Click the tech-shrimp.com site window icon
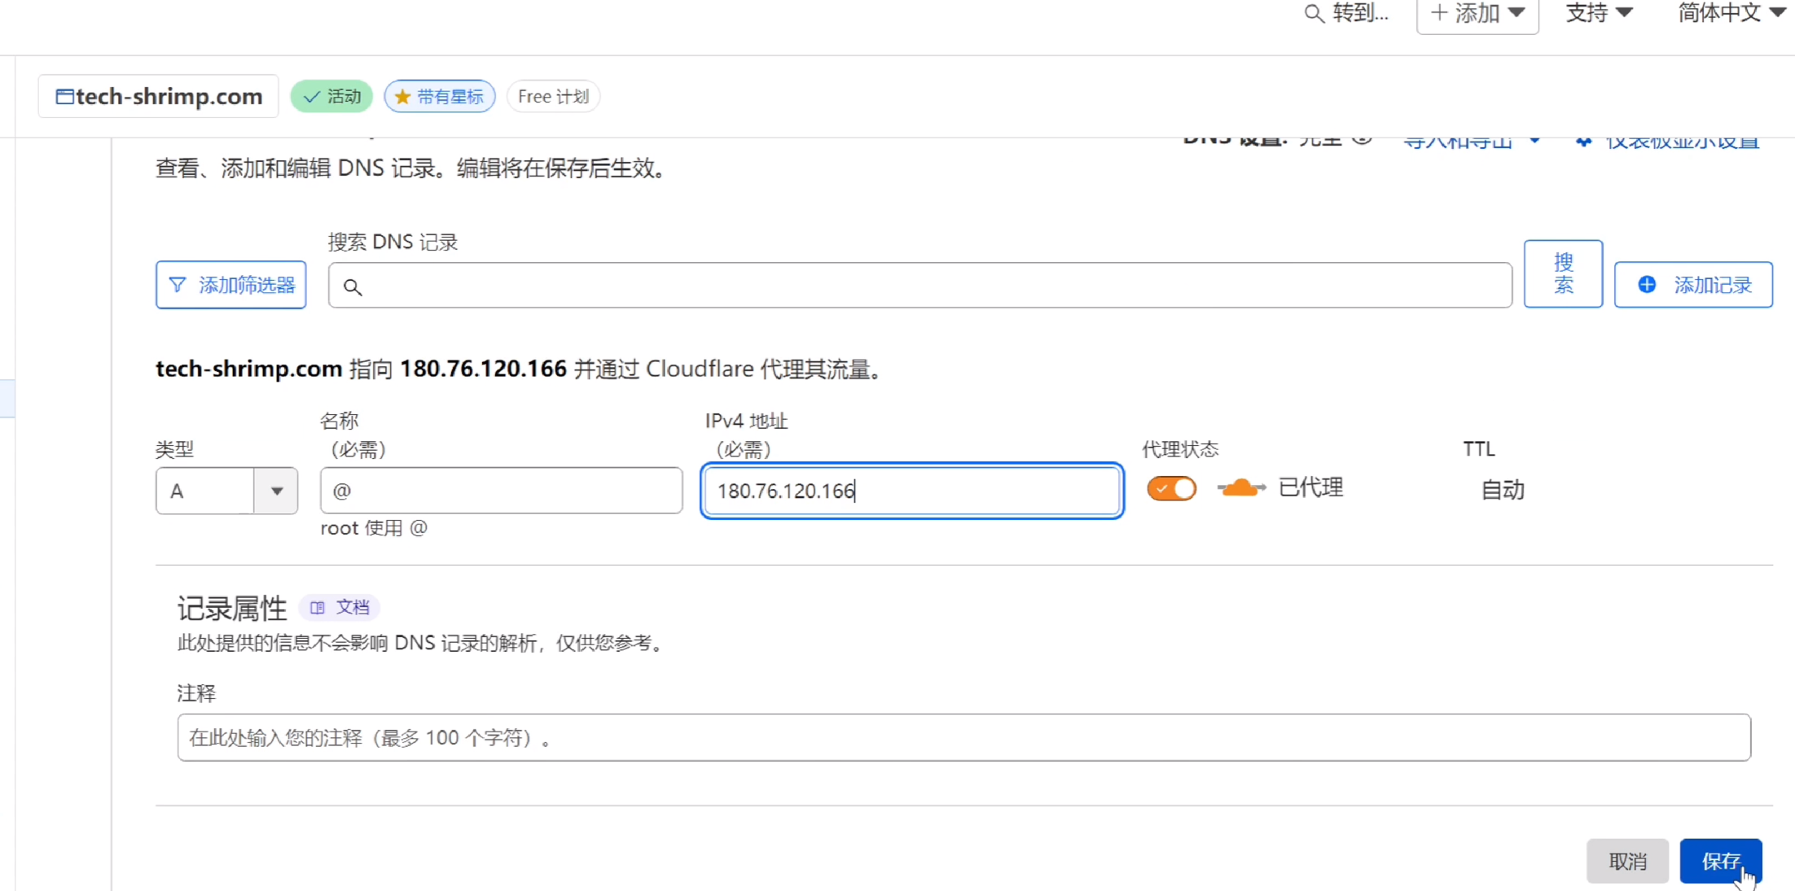The image size is (1795, 891). click(64, 97)
